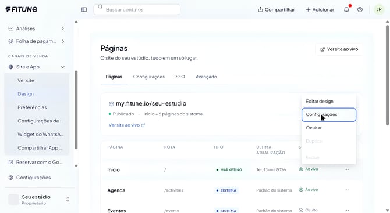Viewport: 390px width, 213px height.
Task: Choose Configurações in the context menu
Action: click(329, 114)
